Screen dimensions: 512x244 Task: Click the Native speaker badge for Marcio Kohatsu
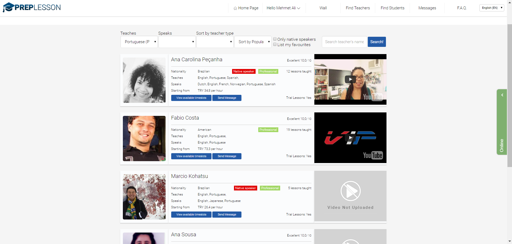click(245, 188)
